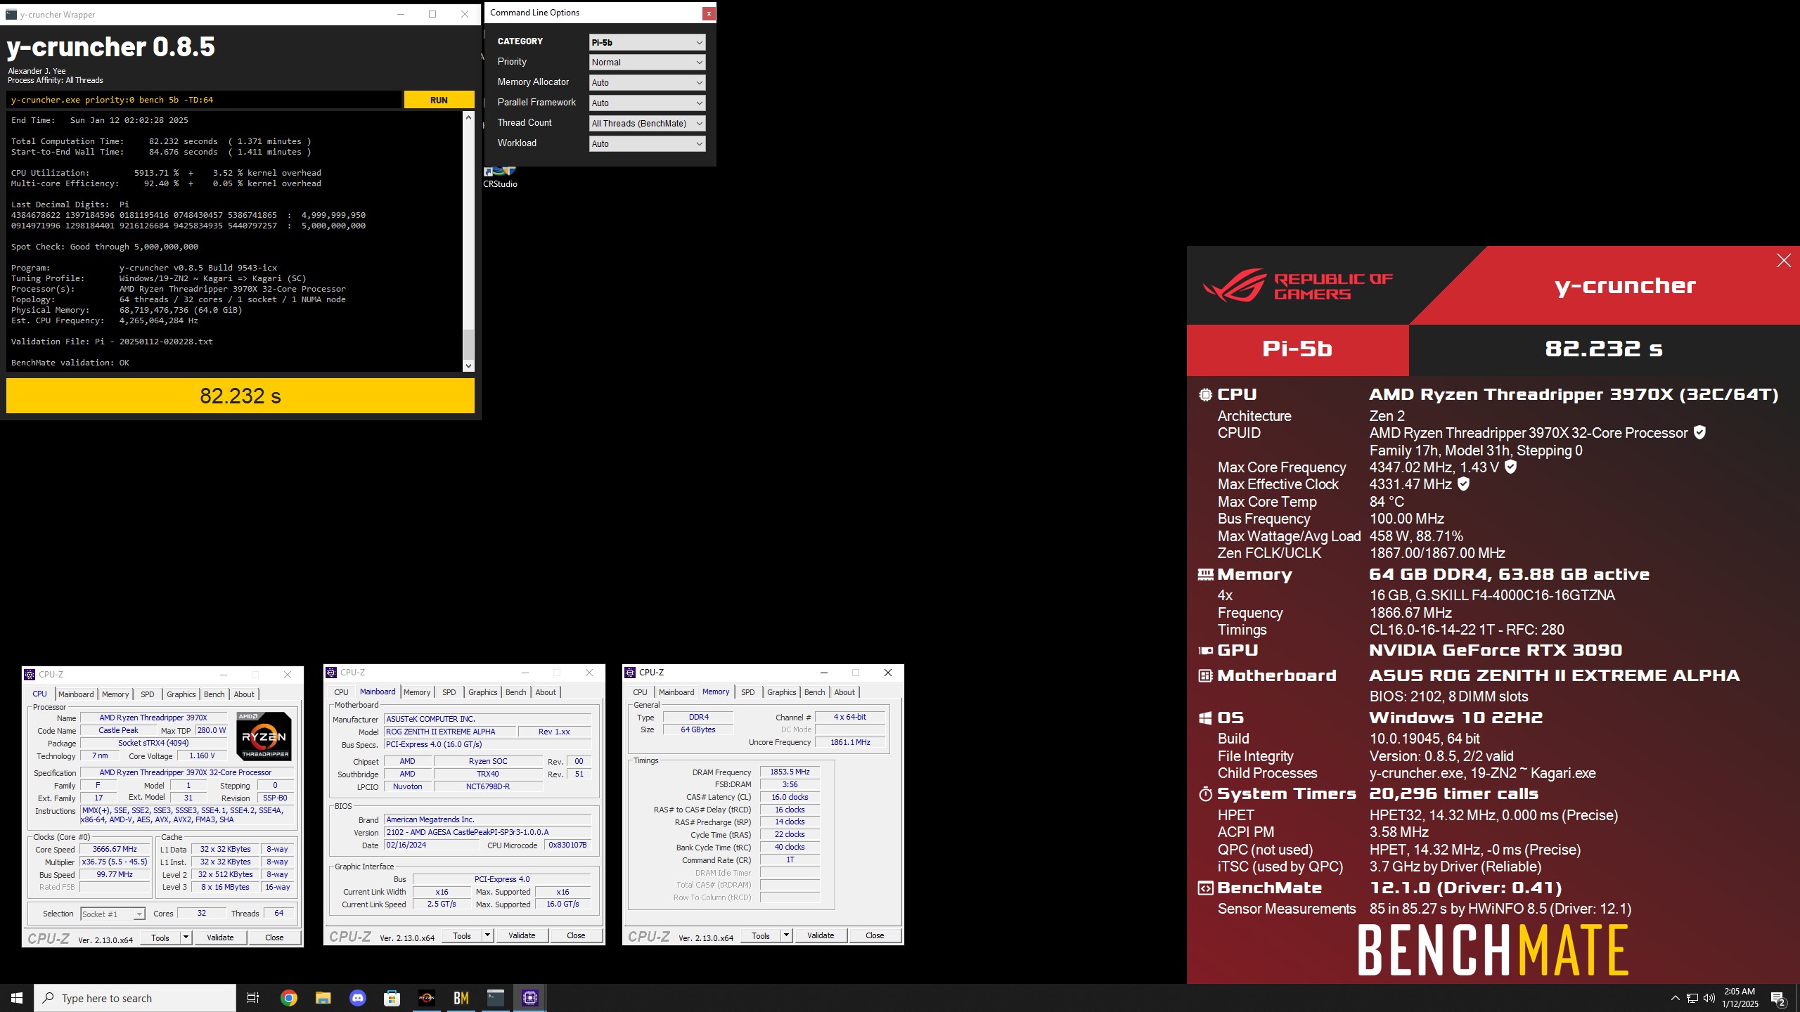
Task: Switch to Bench tab in left CPU-Z window
Action: point(214,694)
